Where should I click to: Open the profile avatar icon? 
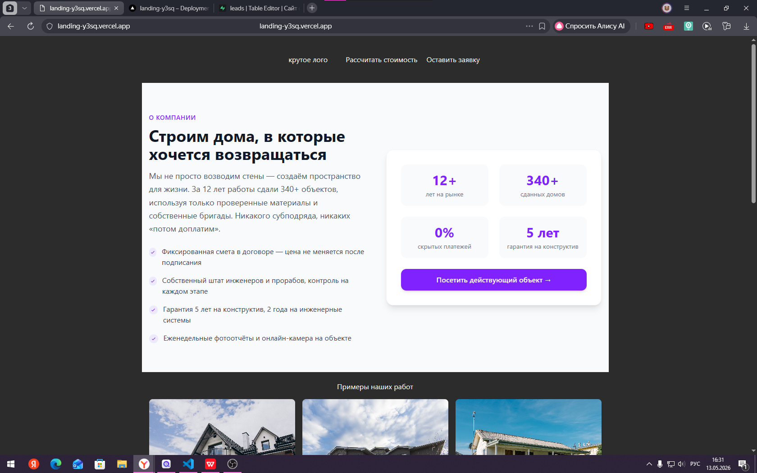(667, 8)
